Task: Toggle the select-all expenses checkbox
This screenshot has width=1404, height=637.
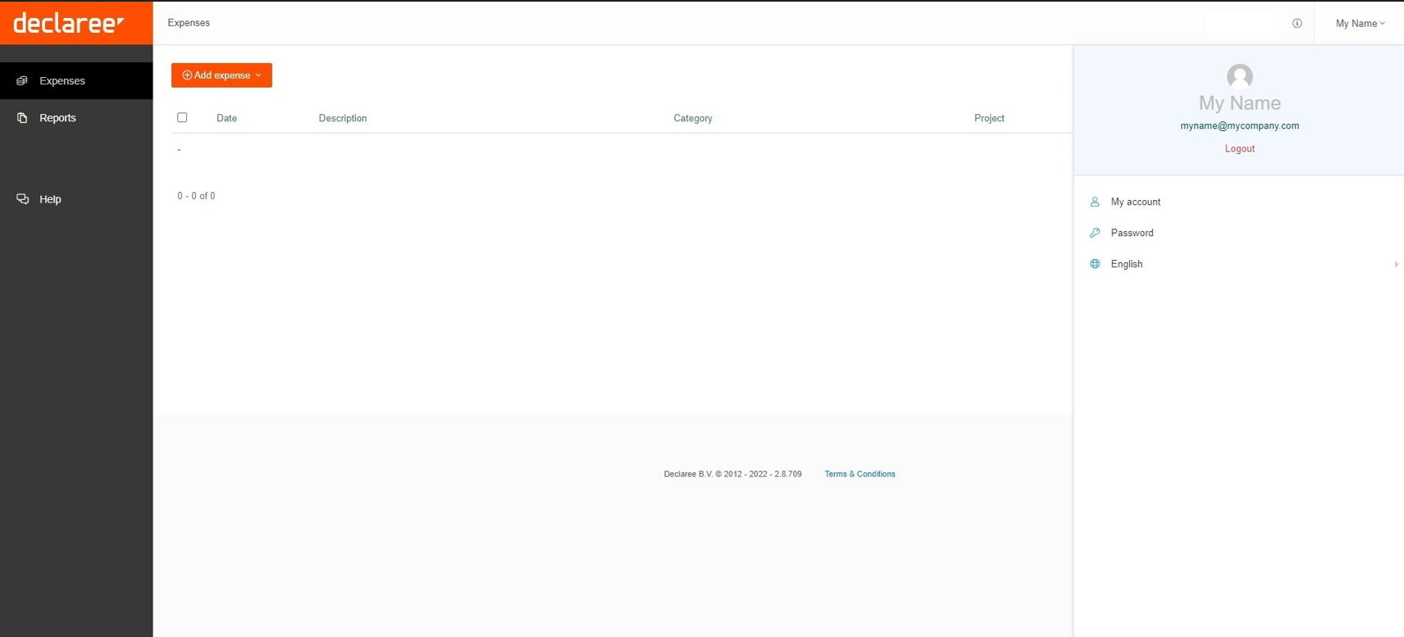Action: point(182,117)
